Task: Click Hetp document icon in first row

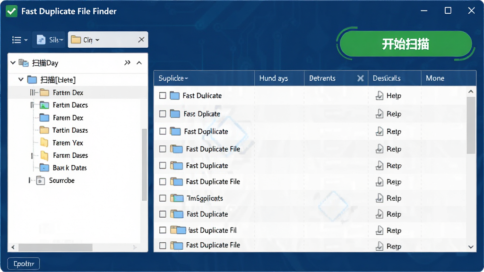Action: pos(380,95)
